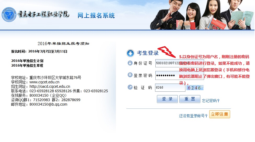Click the 登录 login button

[x=167, y=99]
